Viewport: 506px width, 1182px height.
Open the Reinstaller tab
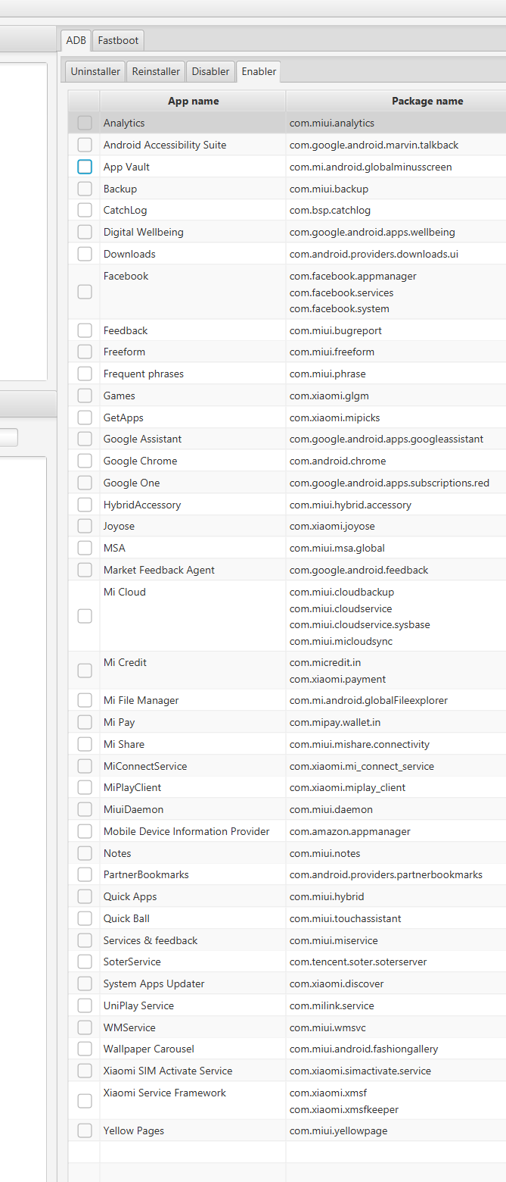tap(156, 71)
